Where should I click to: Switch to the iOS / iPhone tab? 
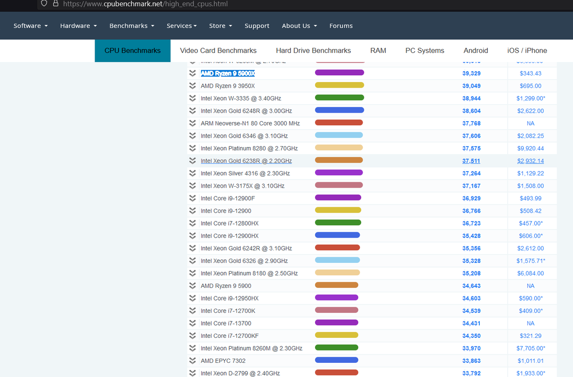click(x=527, y=50)
